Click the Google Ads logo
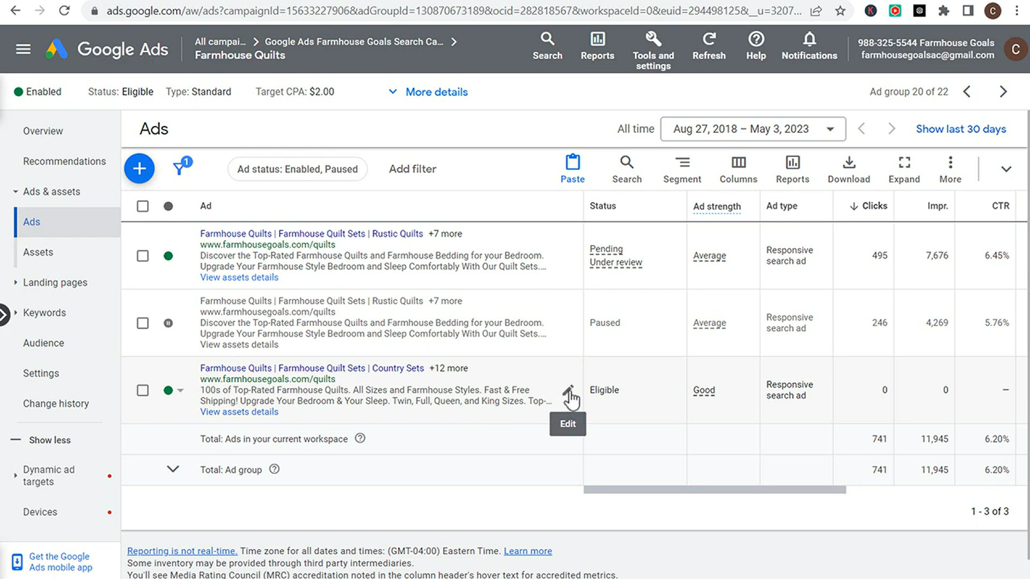1030x579 pixels. (x=107, y=49)
